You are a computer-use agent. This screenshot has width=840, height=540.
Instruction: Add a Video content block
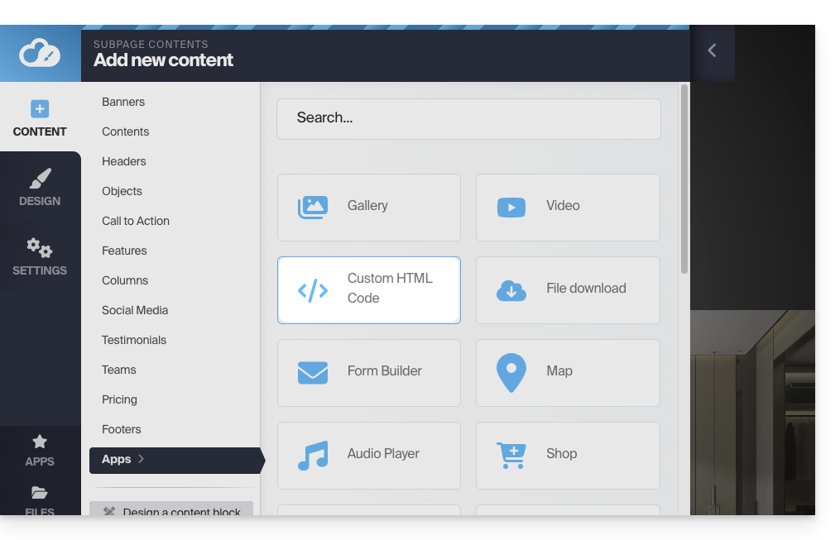tap(568, 207)
